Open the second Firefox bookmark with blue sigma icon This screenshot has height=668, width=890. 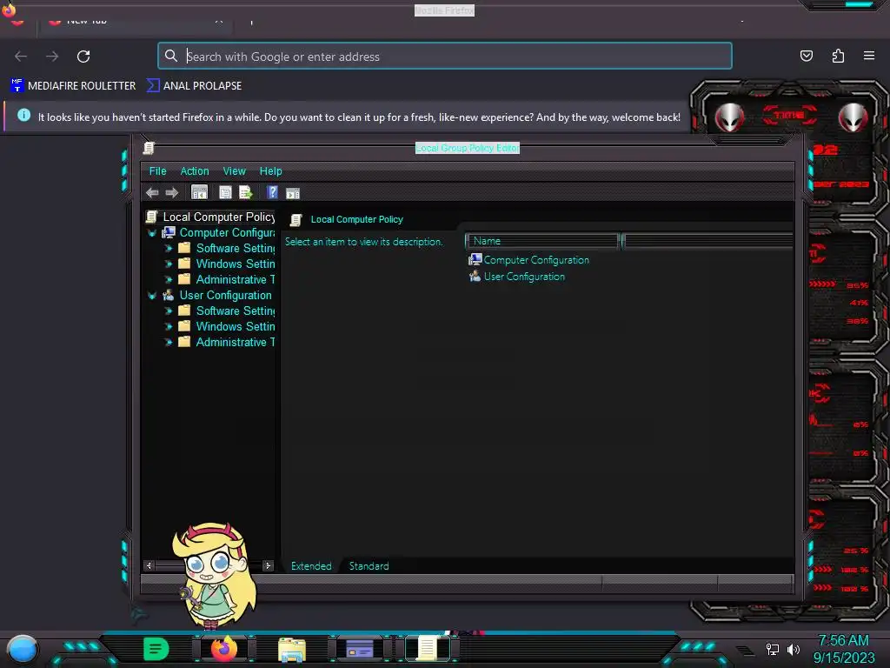(x=194, y=86)
